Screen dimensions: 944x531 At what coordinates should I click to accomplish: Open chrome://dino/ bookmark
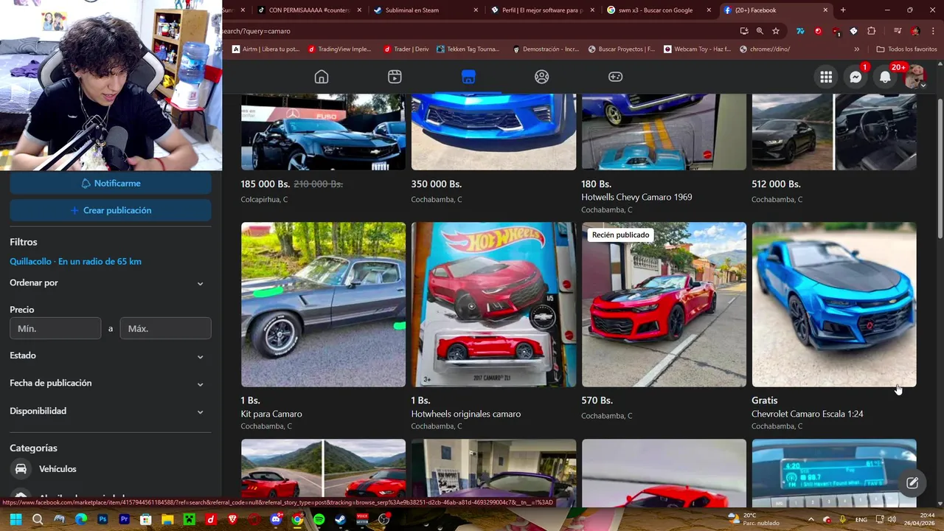point(764,49)
